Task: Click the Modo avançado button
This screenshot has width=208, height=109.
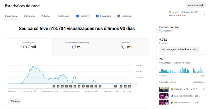Action: 196,5
